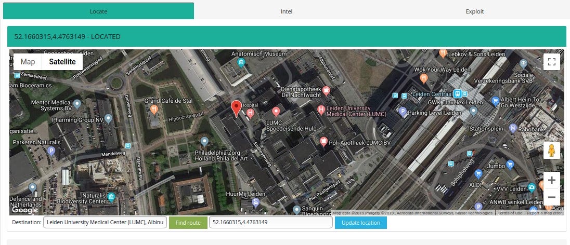
Task: Click Naturalis Biodiversity Center museum icon
Action: point(111,197)
